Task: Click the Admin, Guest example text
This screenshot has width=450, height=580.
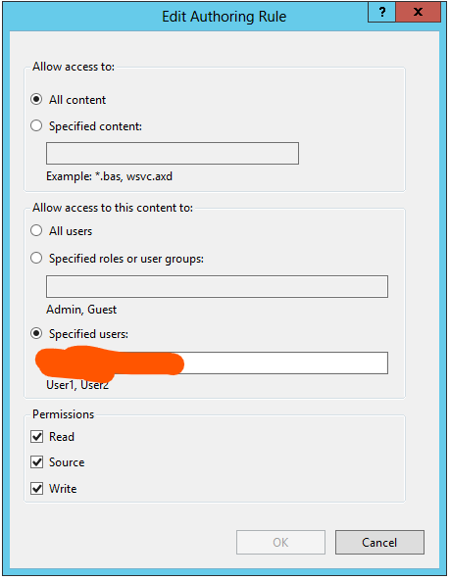Action: [81, 310]
